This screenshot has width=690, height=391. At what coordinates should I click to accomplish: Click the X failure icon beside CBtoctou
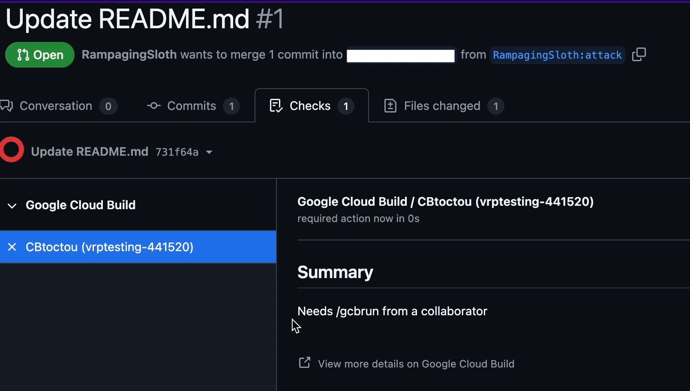[x=12, y=247]
